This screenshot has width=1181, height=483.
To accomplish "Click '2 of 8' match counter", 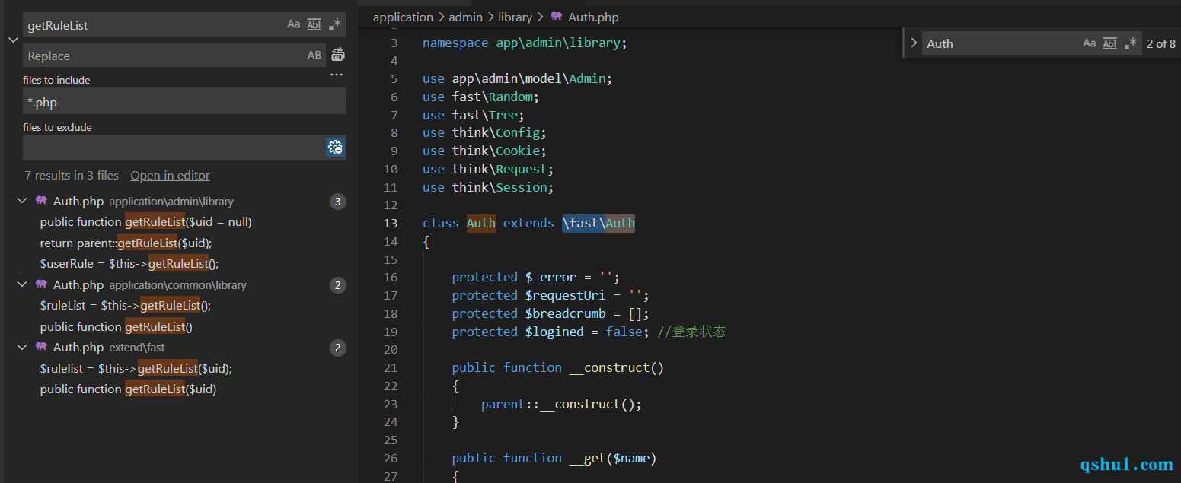I will (x=1161, y=44).
